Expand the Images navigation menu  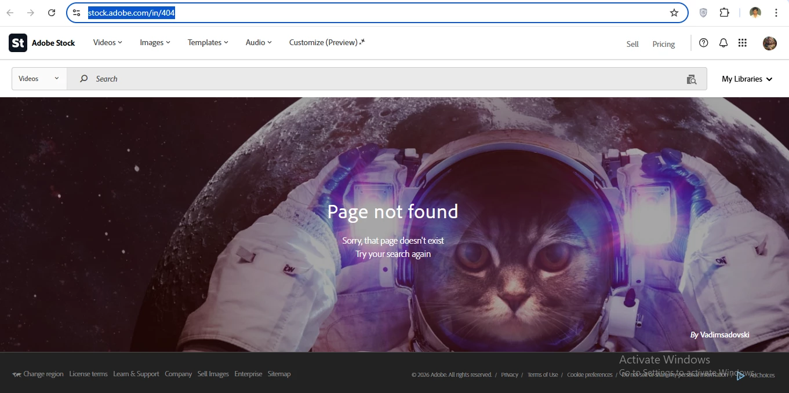point(155,42)
